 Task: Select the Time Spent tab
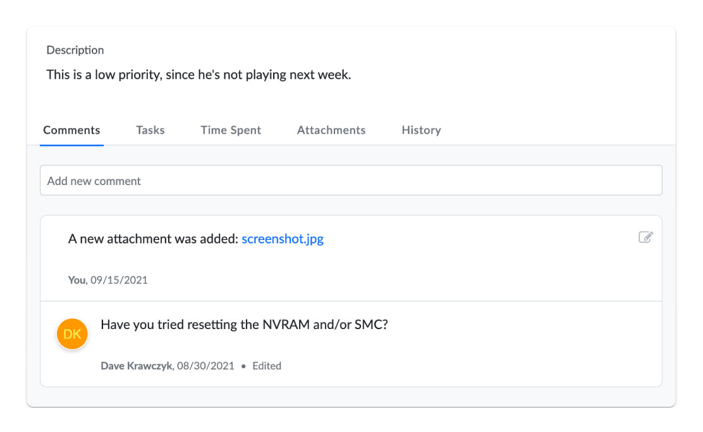231,130
